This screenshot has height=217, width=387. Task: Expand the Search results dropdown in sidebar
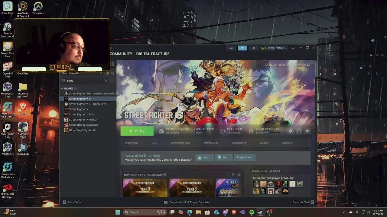point(101,73)
